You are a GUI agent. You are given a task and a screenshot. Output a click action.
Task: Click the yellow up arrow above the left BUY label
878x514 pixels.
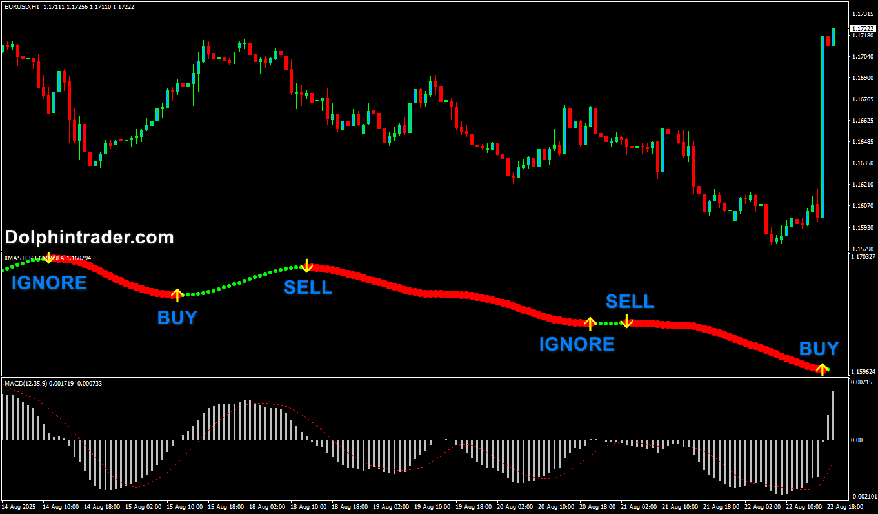(177, 295)
